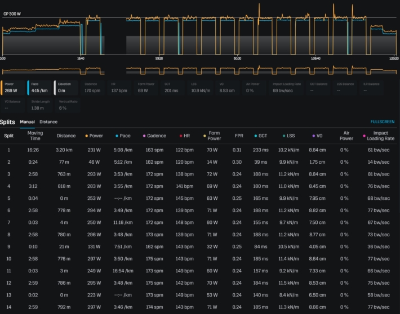Switch to the Distance splits tab
This screenshot has width=400, height=314.
(48, 122)
